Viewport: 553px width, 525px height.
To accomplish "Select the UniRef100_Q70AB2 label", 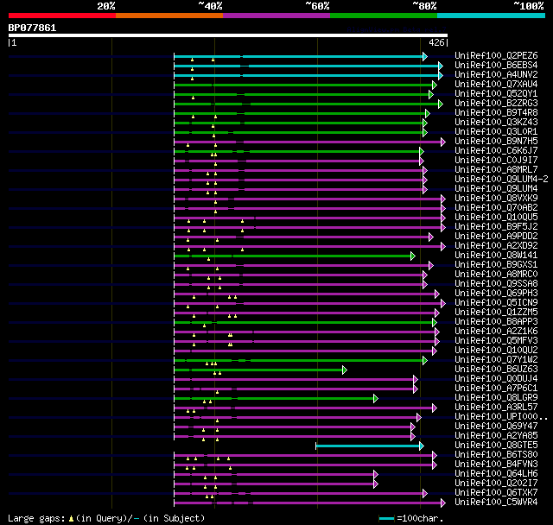I will coord(496,207).
